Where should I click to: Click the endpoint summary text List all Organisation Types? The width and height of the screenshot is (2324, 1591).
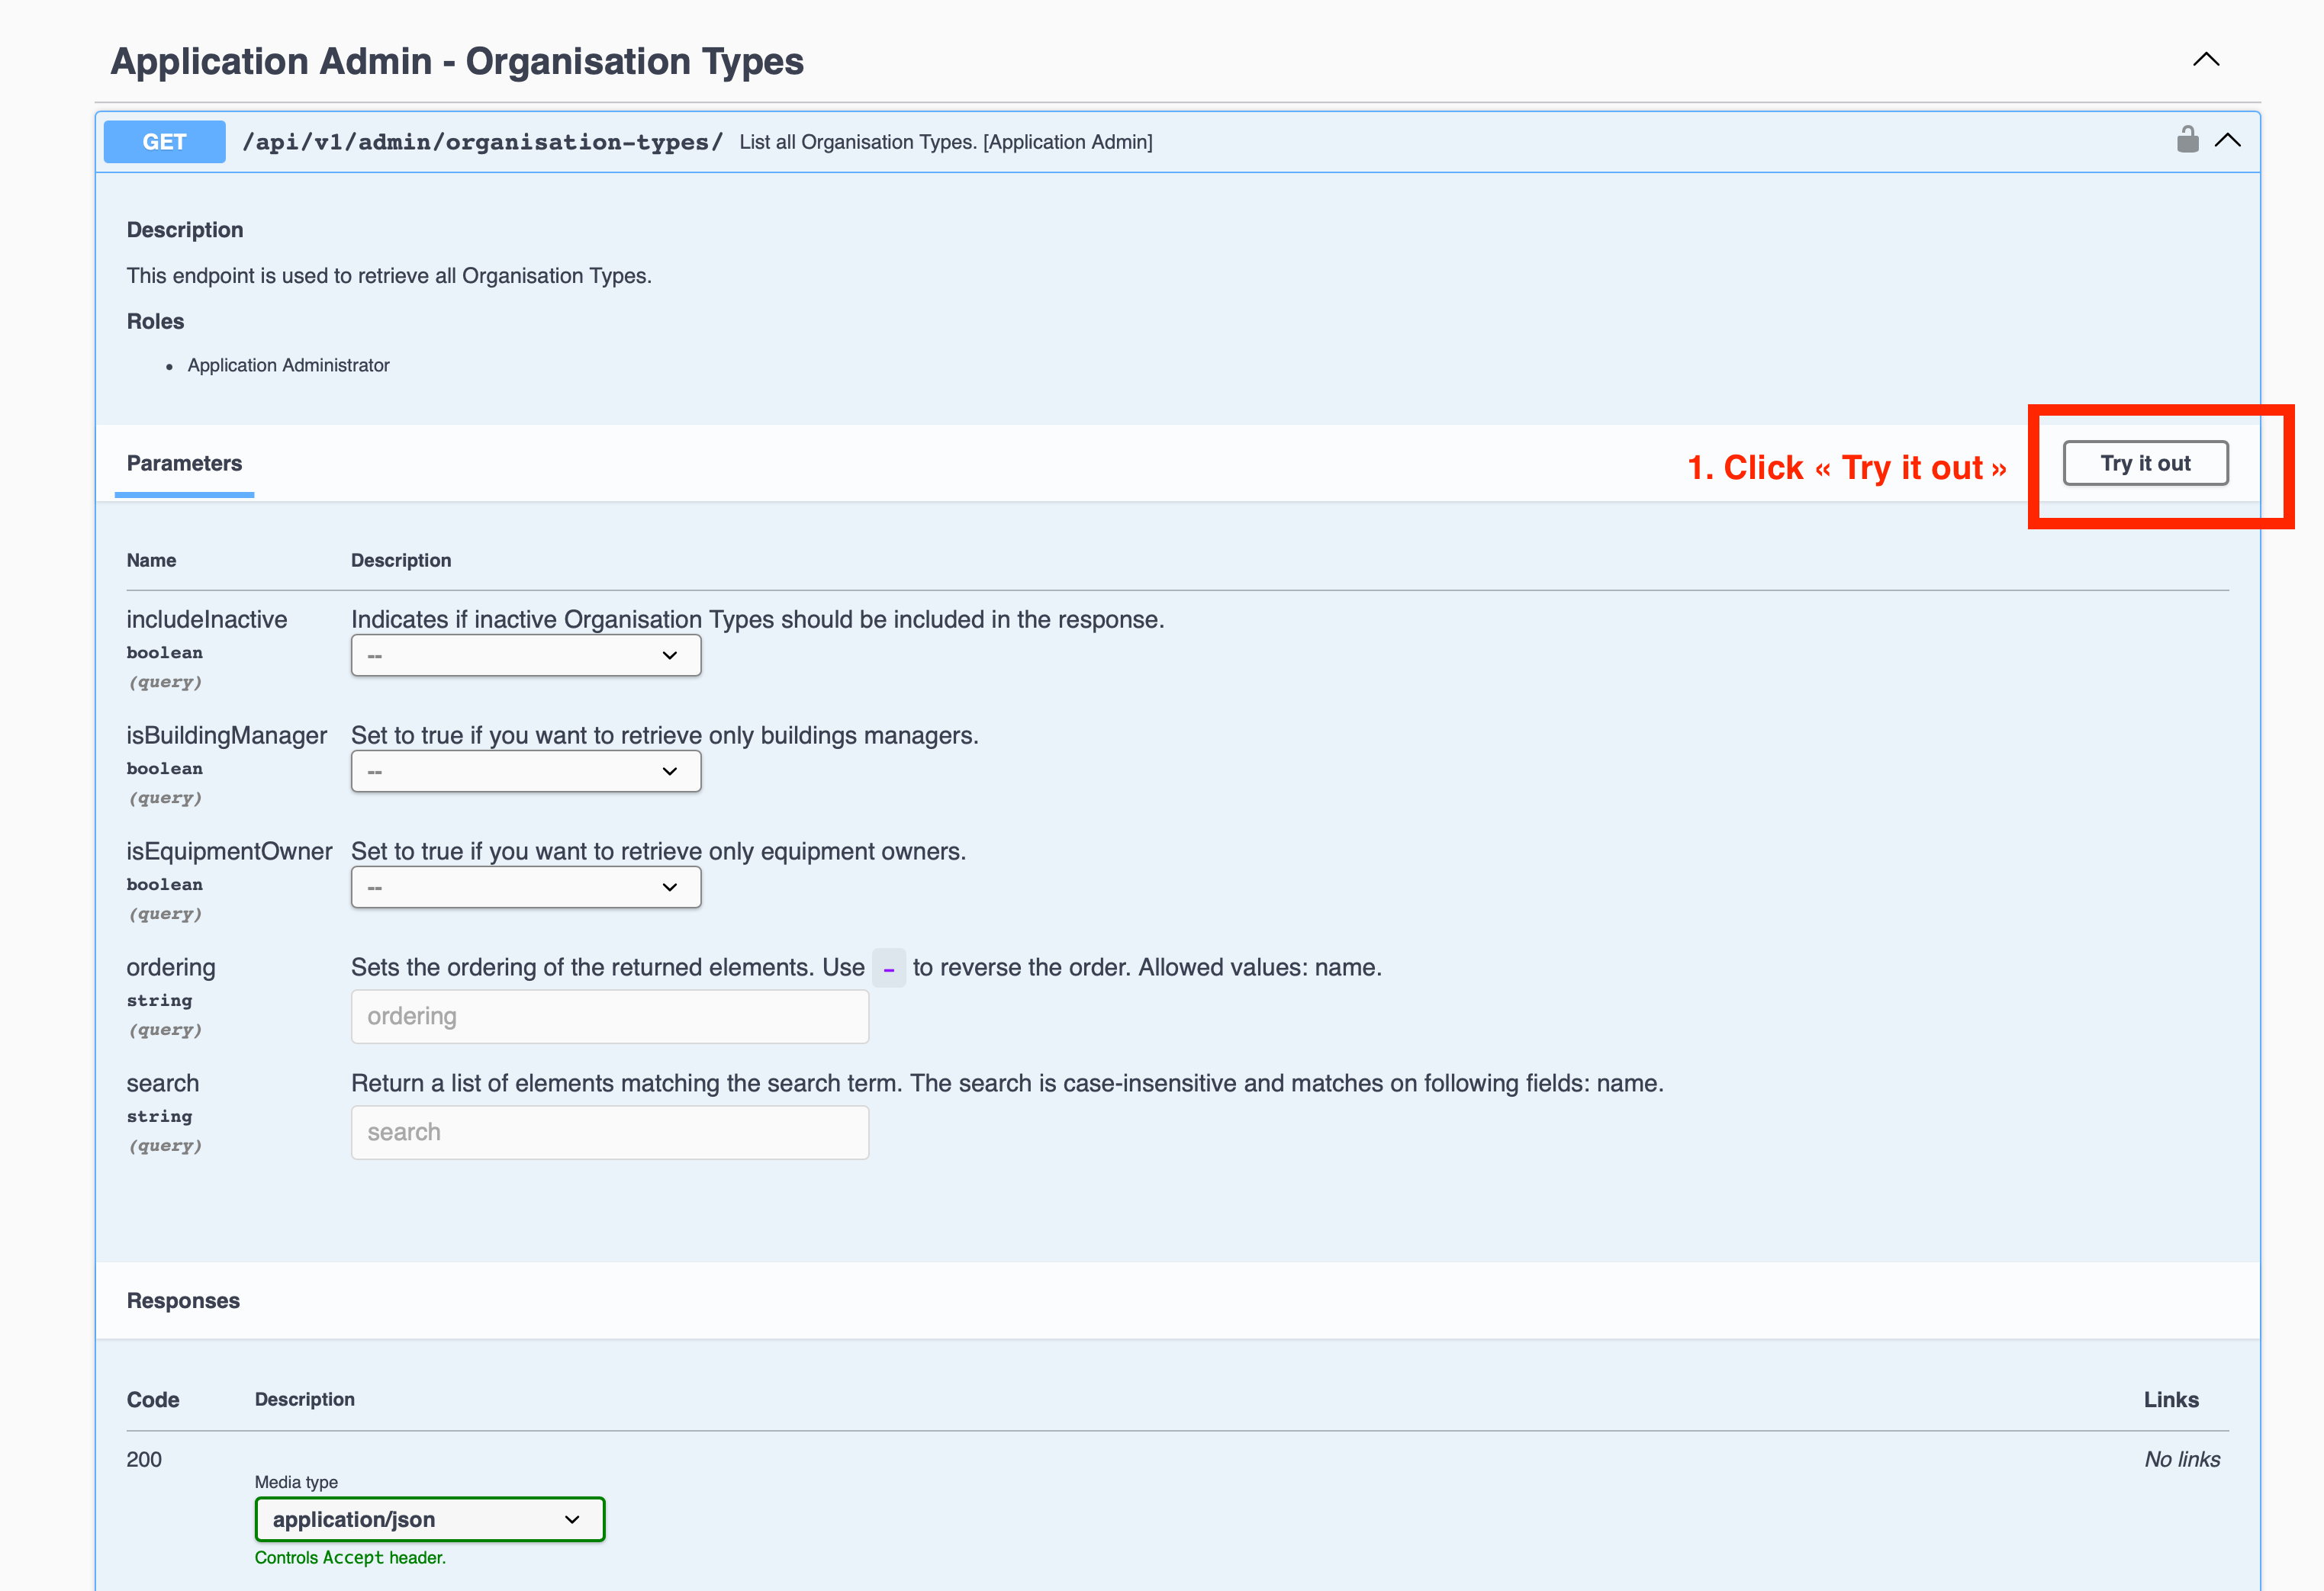945,142
